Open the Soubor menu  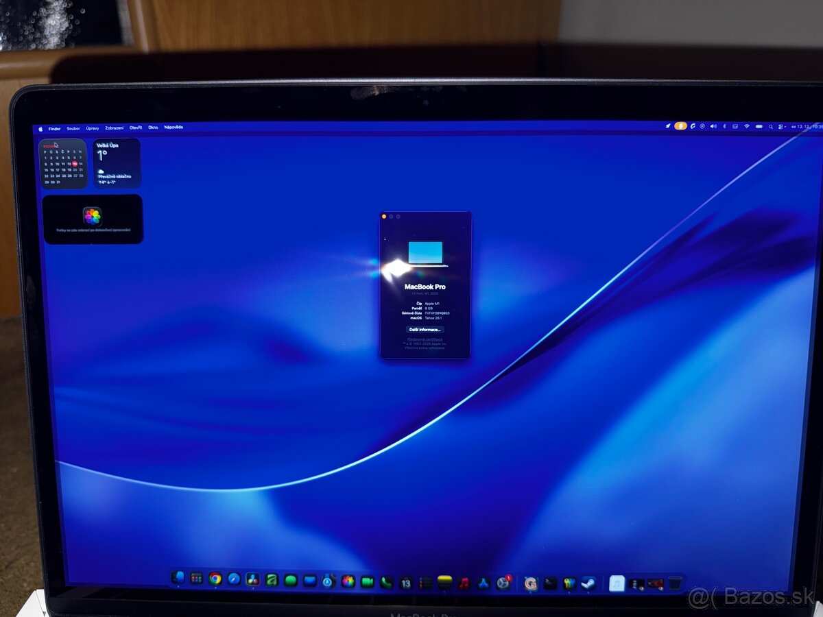point(73,128)
